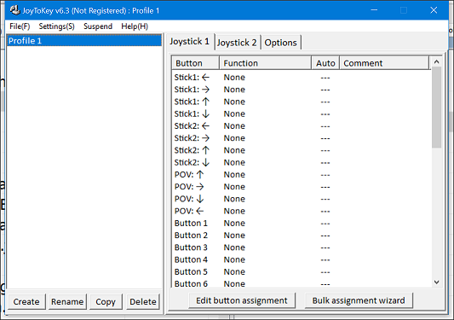This screenshot has width=454, height=320.
Task: Open the Bulk assignment wizard
Action: [x=359, y=300]
